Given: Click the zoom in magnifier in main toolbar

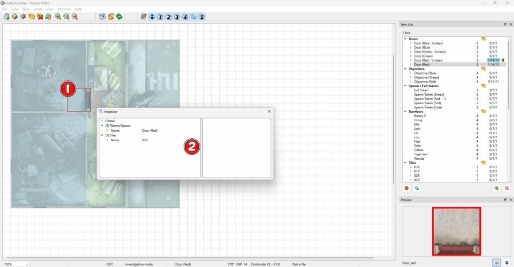Looking at the screenshot, I should coord(58,17).
